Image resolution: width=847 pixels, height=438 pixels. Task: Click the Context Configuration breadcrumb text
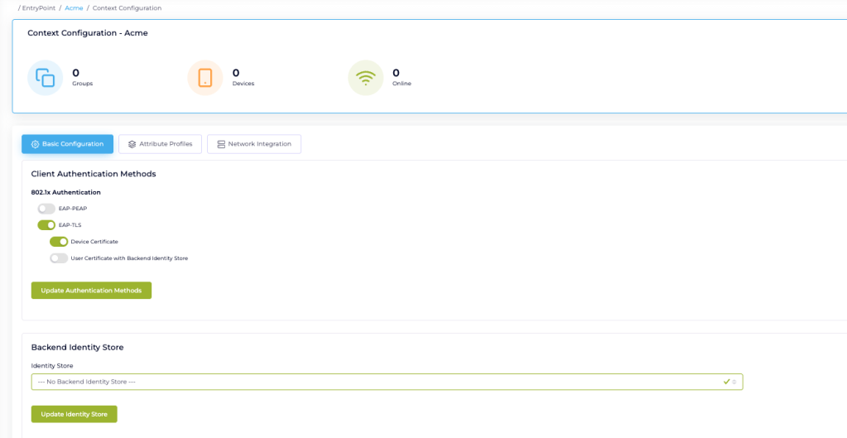(x=127, y=8)
